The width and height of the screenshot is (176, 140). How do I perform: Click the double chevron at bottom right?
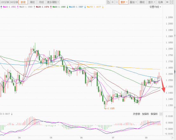click(x=172, y=138)
